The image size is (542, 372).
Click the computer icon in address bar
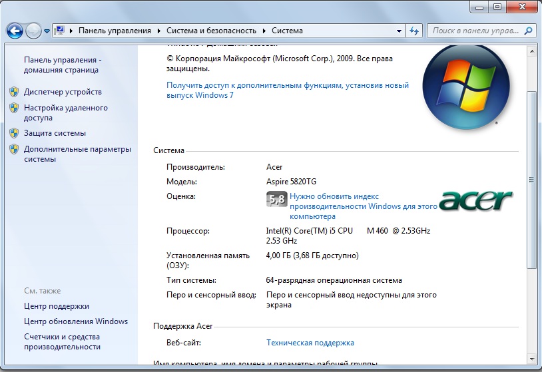click(59, 31)
